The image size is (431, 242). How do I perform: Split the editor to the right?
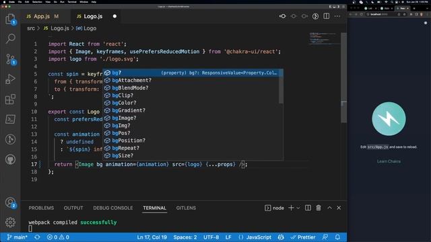(326, 16)
